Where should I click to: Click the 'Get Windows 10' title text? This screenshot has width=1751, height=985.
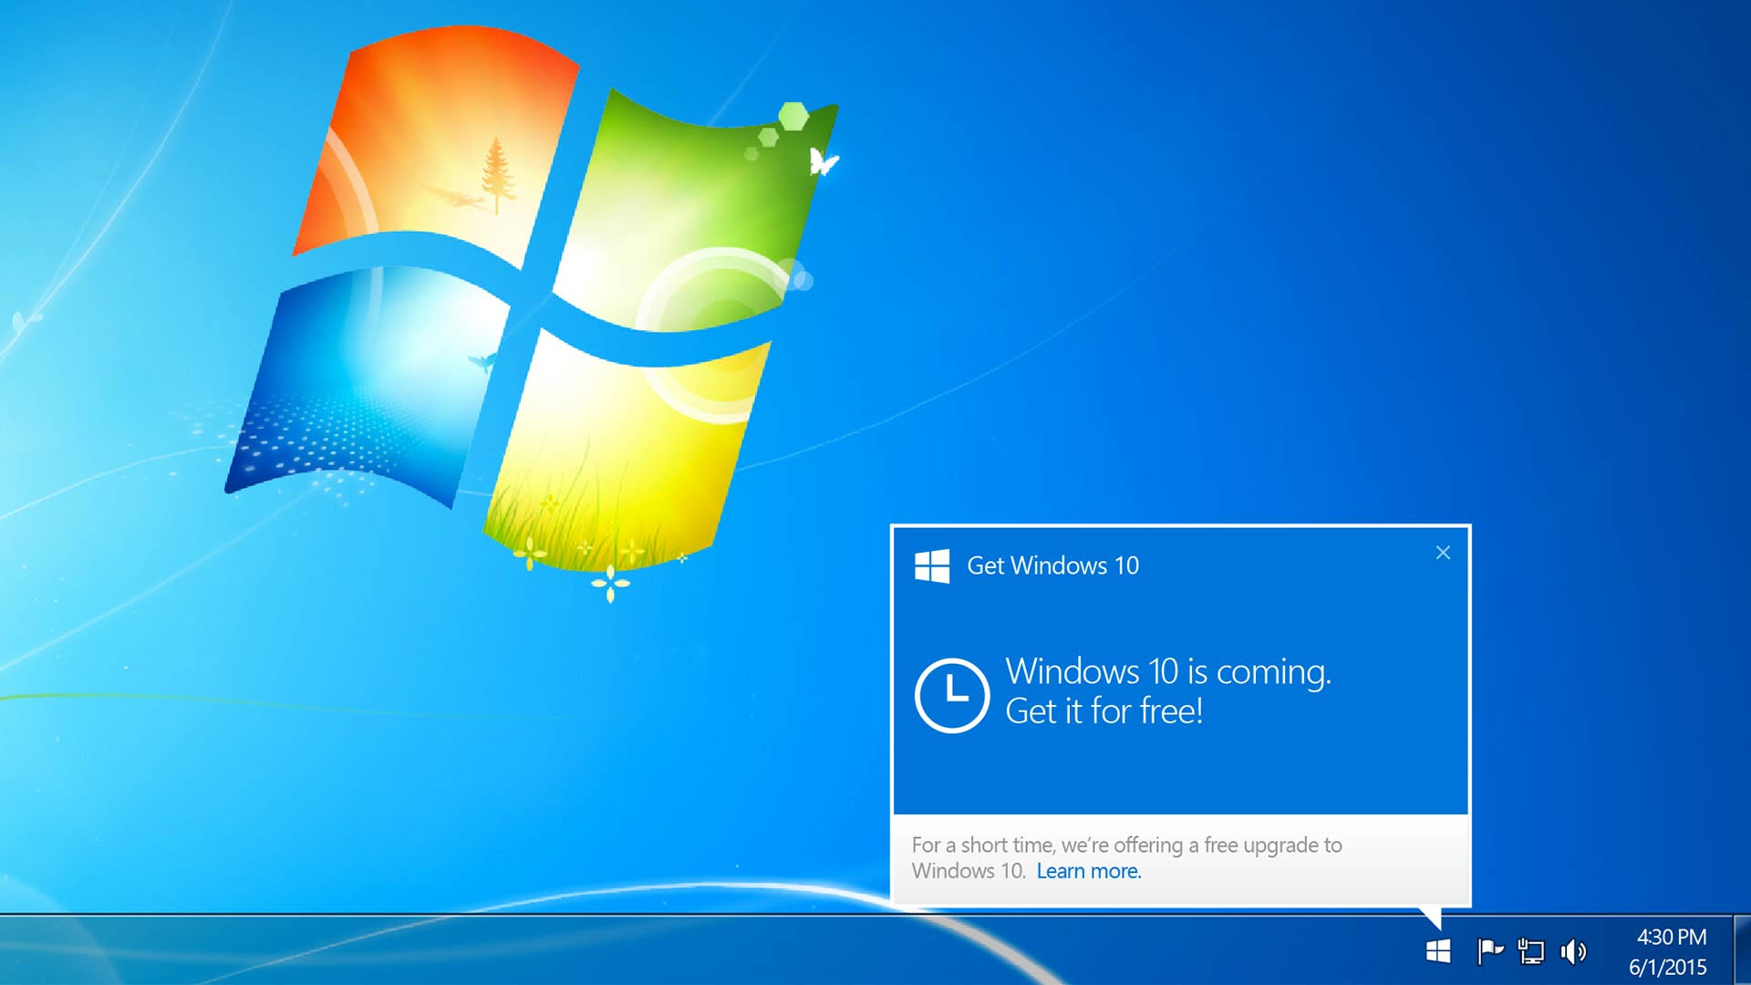click(1052, 565)
